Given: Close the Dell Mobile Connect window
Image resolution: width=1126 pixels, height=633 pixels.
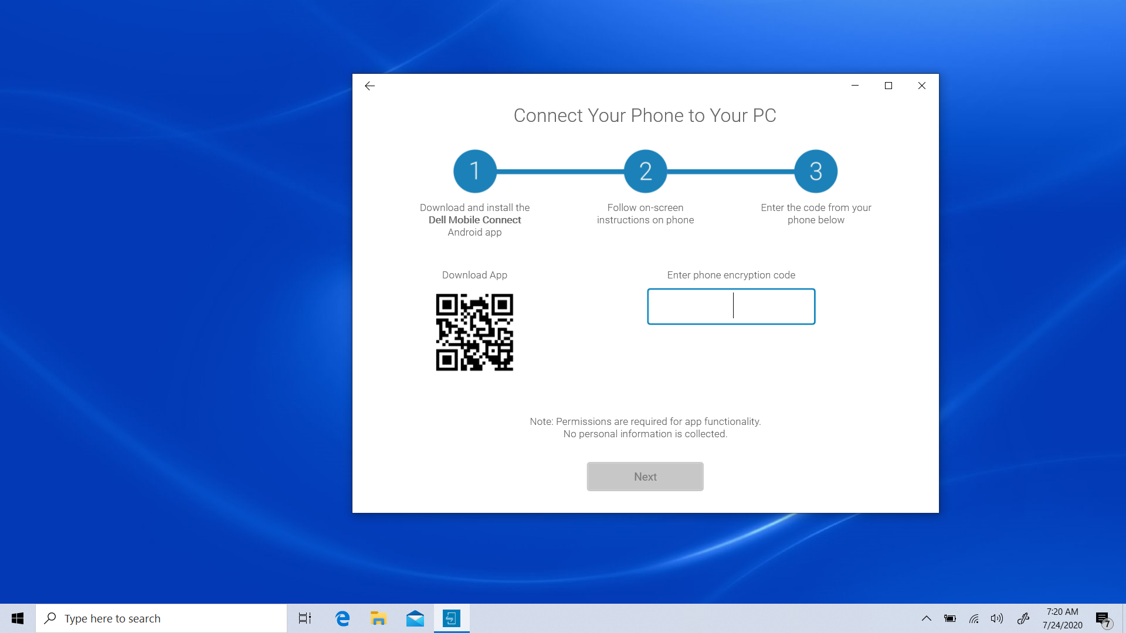Looking at the screenshot, I should (x=922, y=86).
